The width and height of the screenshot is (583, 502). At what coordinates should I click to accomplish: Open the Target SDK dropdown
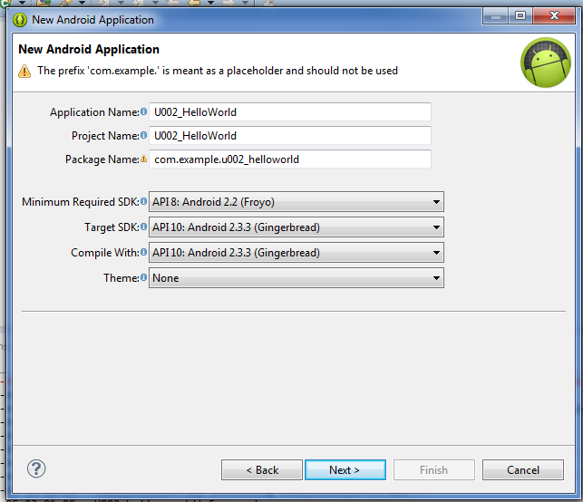click(x=296, y=227)
